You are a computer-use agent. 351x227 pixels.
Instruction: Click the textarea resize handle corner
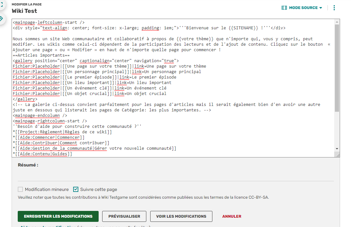337,155
